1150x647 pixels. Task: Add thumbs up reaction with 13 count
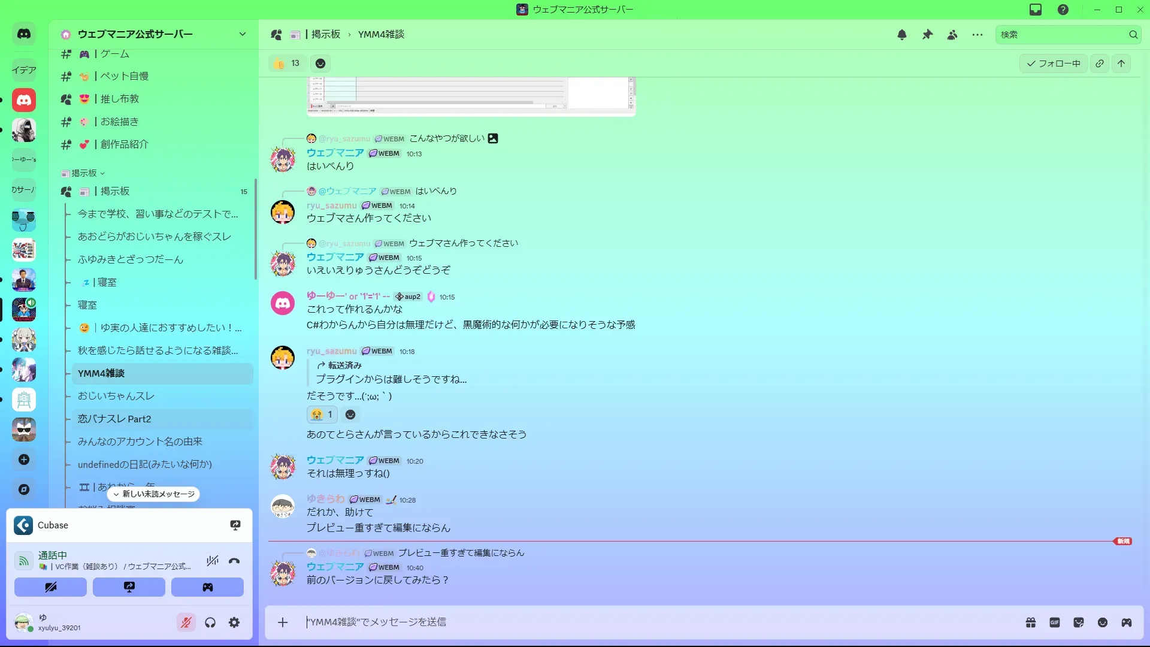287,64
